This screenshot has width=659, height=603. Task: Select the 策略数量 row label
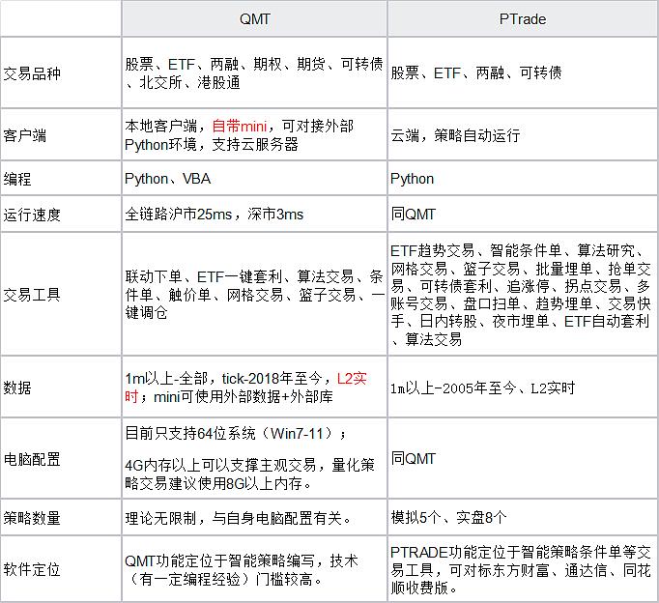(x=32, y=517)
